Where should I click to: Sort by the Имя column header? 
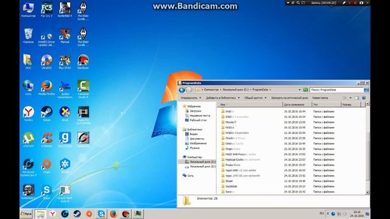(x=250, y=105)
